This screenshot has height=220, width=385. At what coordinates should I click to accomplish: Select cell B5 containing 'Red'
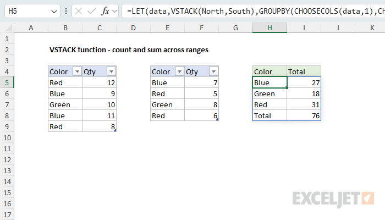pos(65,82)
